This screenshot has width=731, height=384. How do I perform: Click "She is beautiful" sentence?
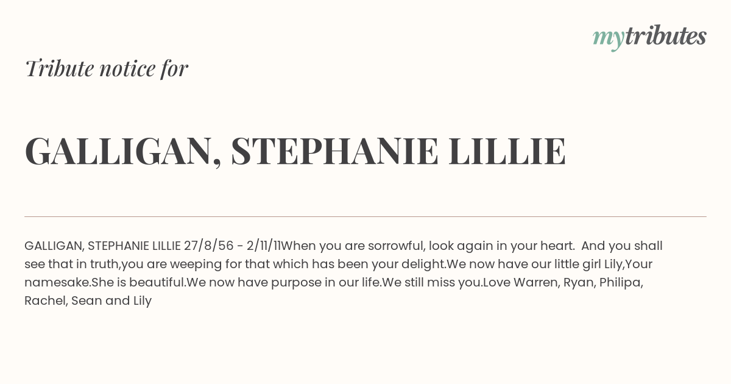(138, 283)
